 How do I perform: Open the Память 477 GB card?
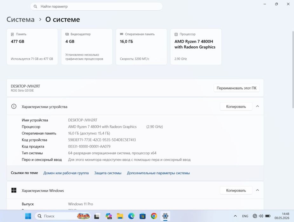[x=32, y=47]
